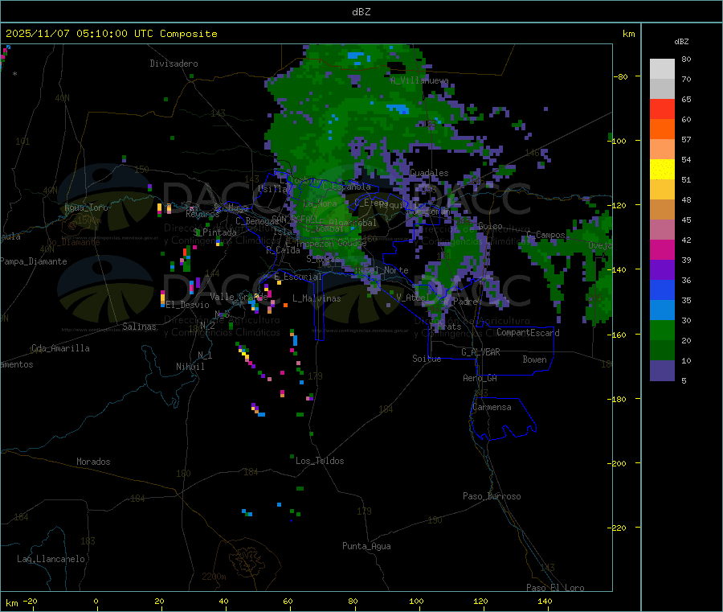Click the legend value 80

click(686, 59)
